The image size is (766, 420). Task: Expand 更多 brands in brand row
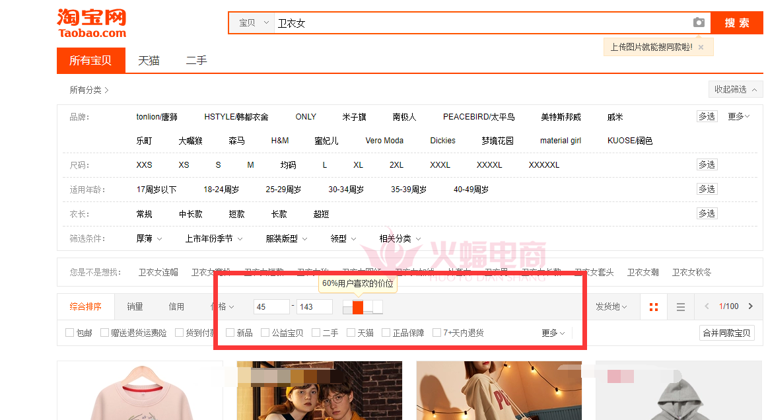[739, 116]
